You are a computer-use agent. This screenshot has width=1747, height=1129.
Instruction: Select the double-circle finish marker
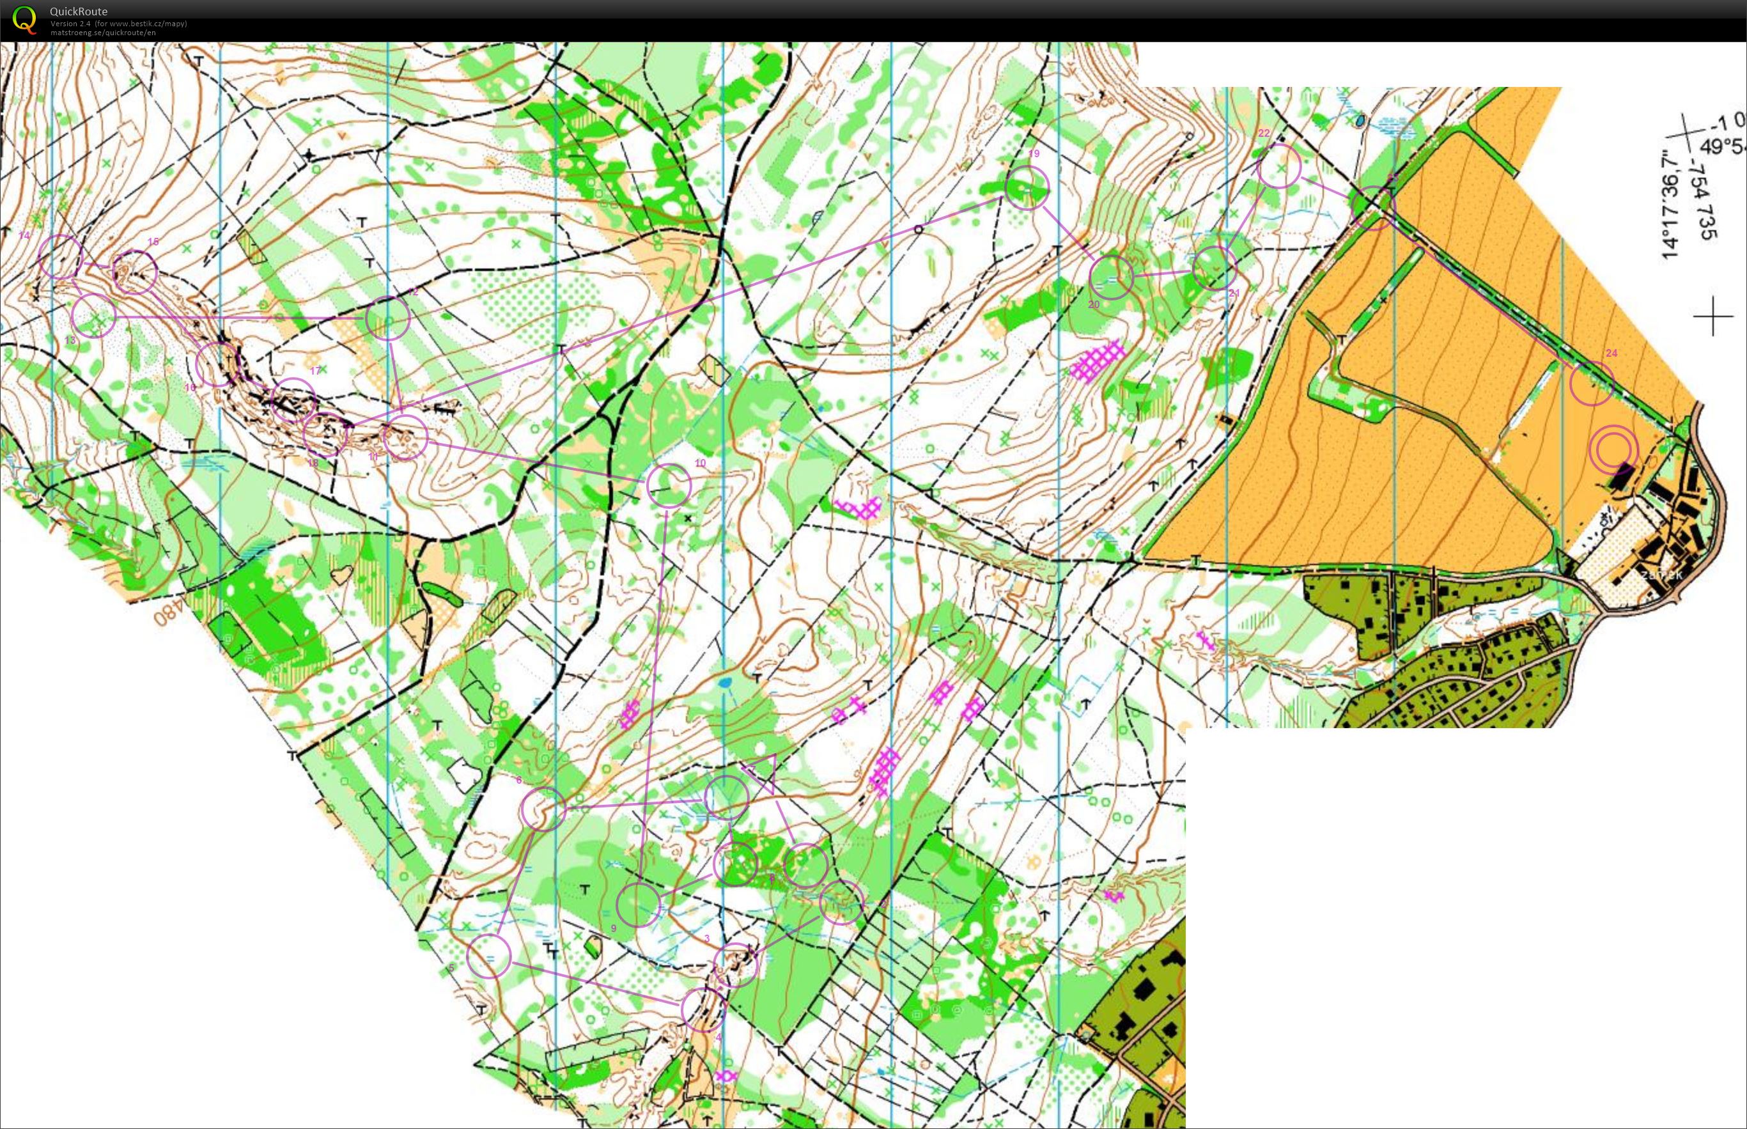pos(1613,450)
